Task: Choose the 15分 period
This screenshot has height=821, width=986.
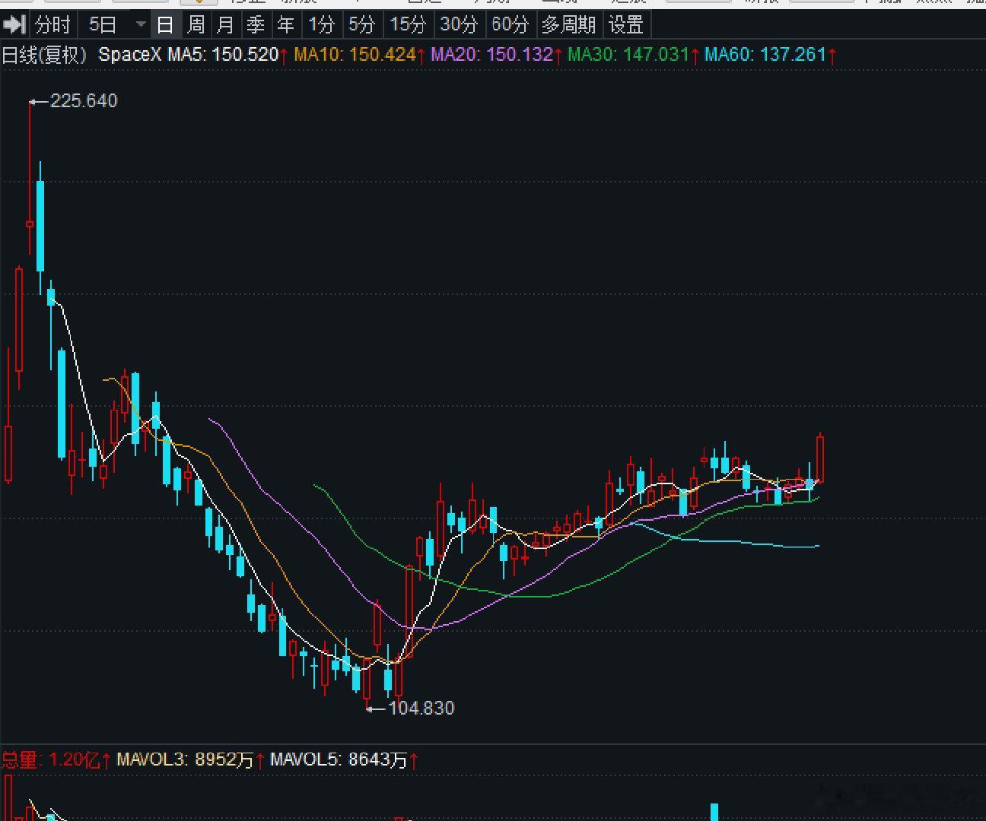Action: pos(408,25)
